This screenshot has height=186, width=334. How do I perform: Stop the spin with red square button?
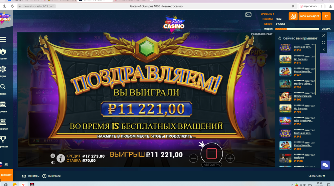(x=211, y=153)
